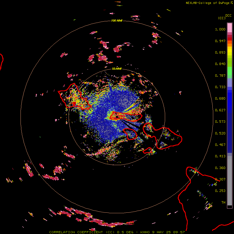This screenshot has width=234, height=234.
Task: Click the 0.680 scale value
Action: click(x=220, y=99)
